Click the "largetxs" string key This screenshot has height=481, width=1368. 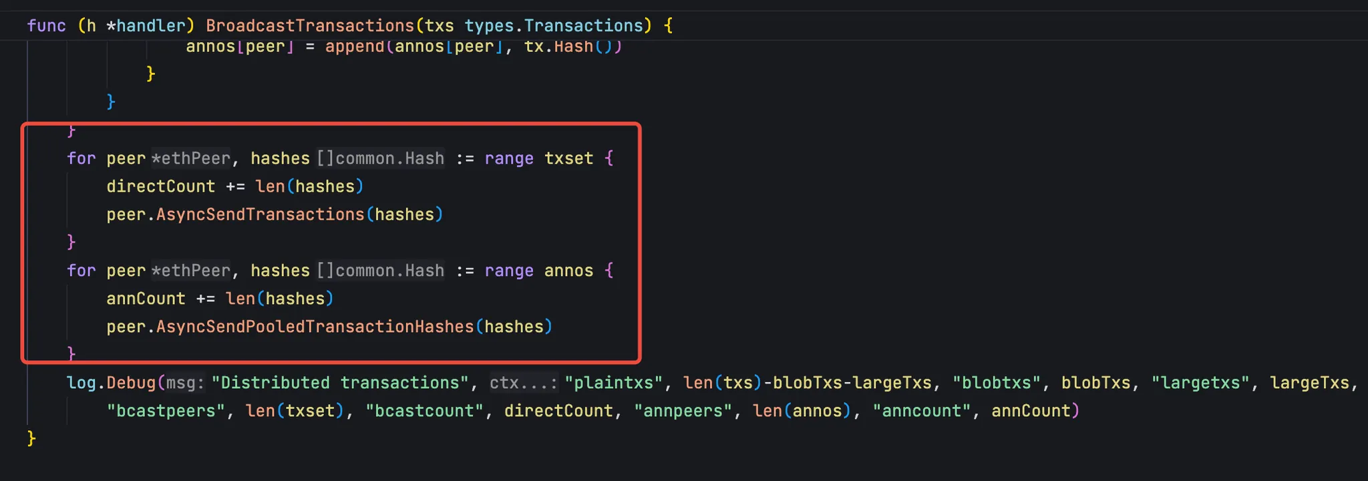(x=1200, y=383)
